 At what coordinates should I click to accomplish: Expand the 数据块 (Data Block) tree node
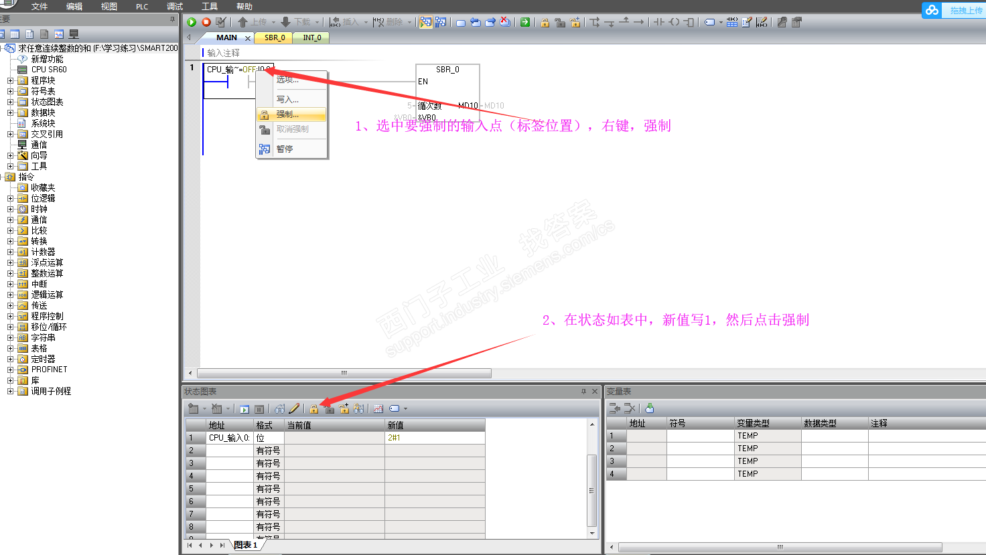[x=10, y=112]
